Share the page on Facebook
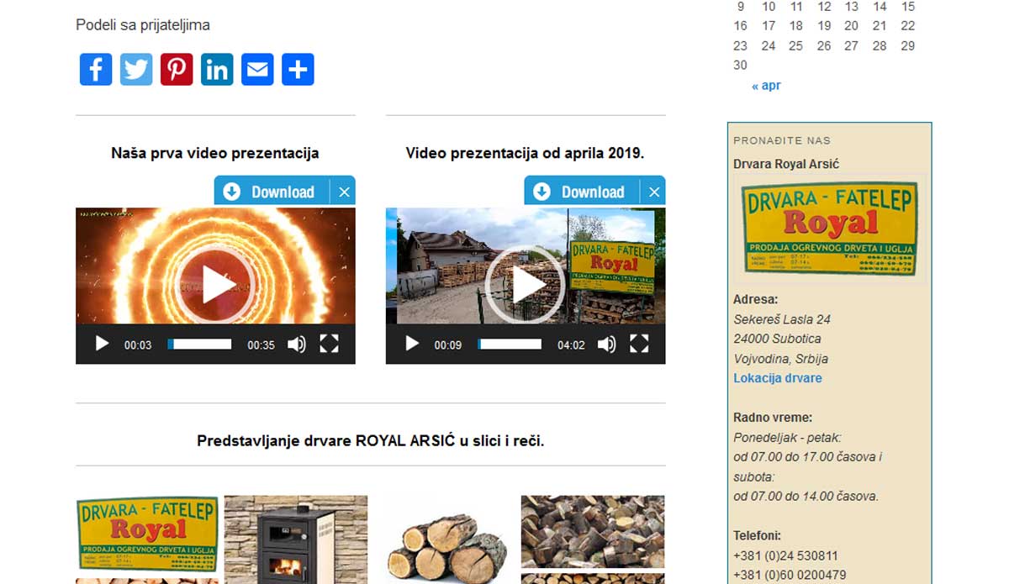The width and height of the screenshot is (1009, 584). pos(96,70)
